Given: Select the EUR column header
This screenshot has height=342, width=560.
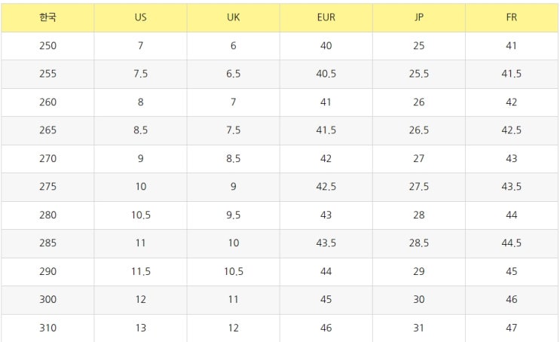Looking at the screenshot, I should [x=326, y=17].
